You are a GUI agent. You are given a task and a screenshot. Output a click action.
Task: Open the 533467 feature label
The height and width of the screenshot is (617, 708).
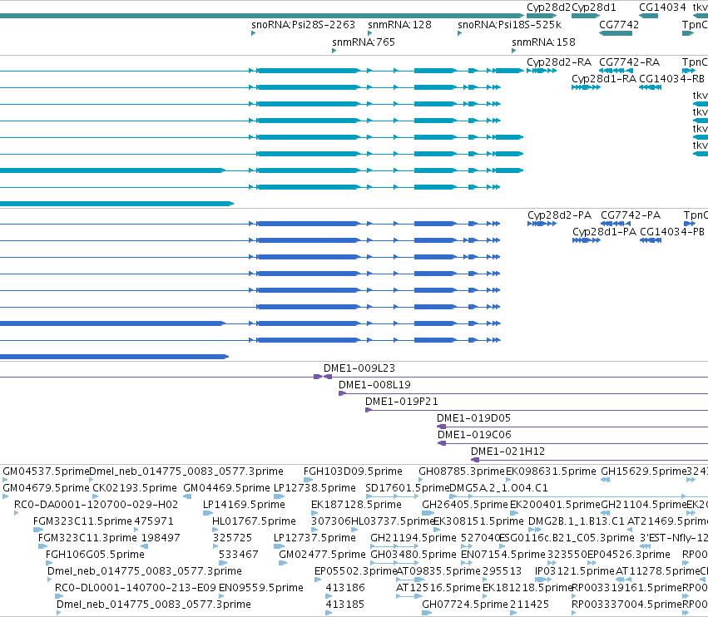[239, 555]
